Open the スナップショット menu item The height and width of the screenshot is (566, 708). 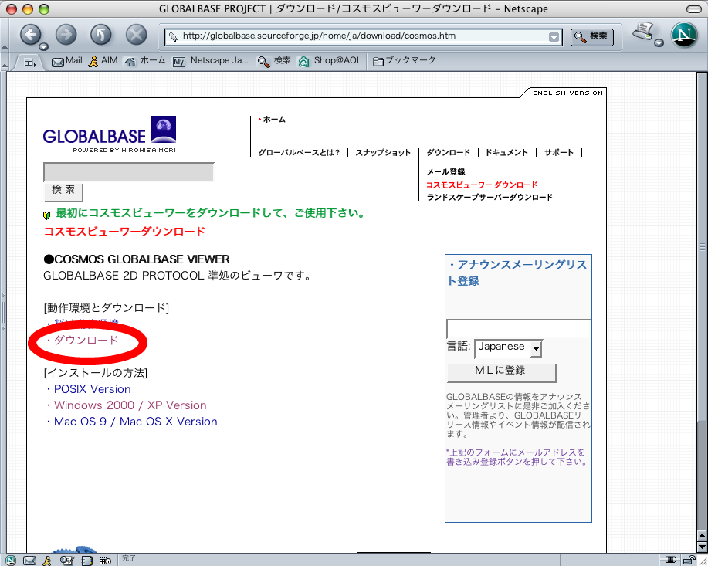383,153
